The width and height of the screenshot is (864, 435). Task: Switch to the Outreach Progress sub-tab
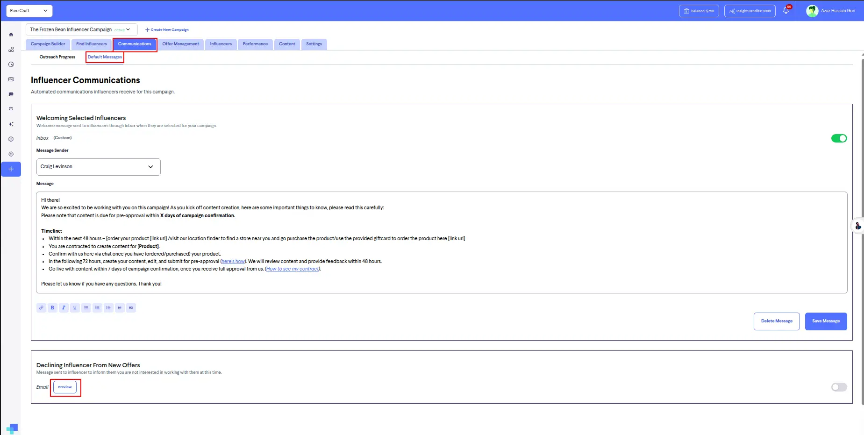57,57
